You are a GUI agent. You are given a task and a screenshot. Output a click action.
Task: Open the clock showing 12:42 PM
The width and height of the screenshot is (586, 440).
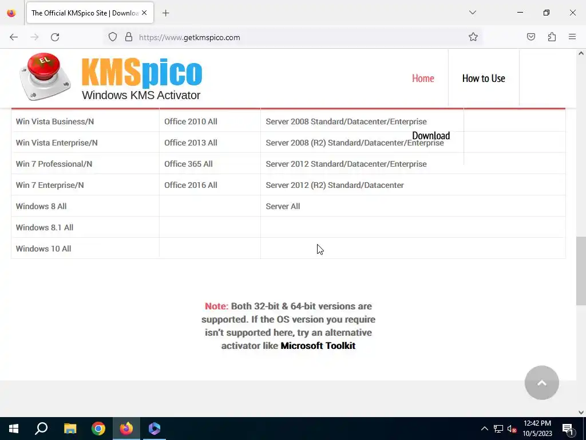tap(537, 429)
